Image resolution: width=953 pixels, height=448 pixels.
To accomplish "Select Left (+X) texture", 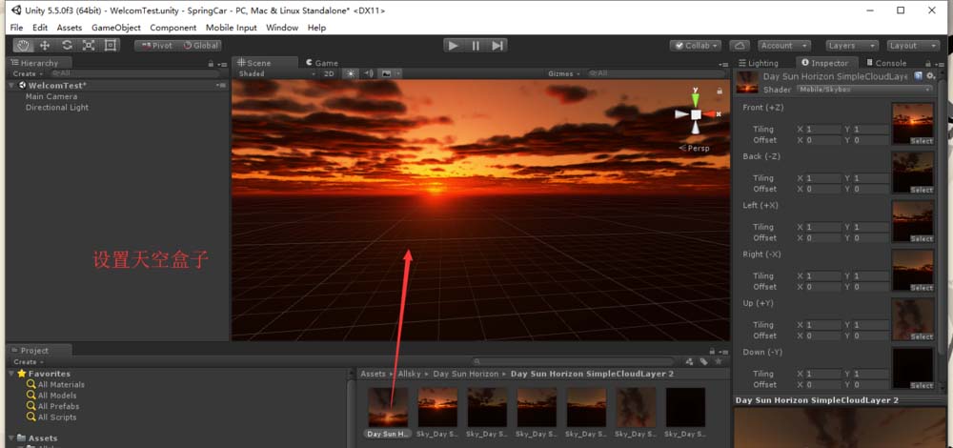I will coord(912,221).
